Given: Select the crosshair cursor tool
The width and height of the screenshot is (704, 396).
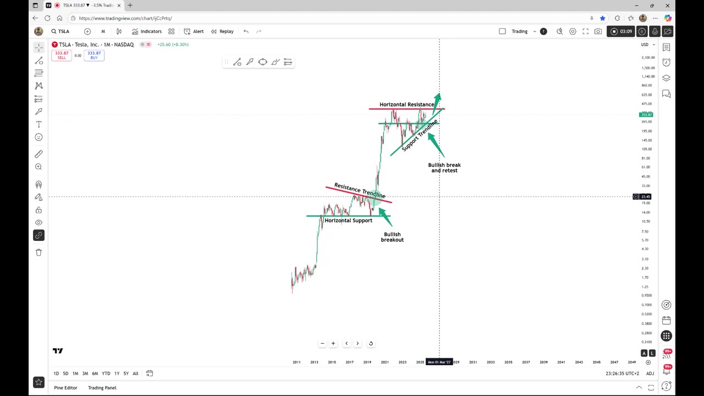Looking at the screenshot, I should [x=38, y=48].
